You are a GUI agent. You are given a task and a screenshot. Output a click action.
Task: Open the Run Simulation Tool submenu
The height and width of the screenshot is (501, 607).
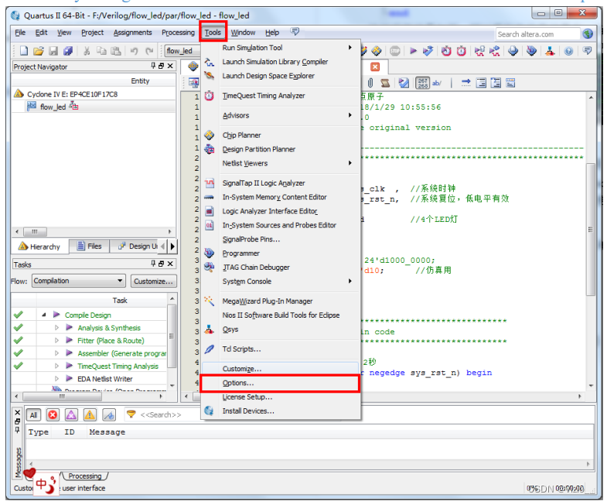coord(281,48)
